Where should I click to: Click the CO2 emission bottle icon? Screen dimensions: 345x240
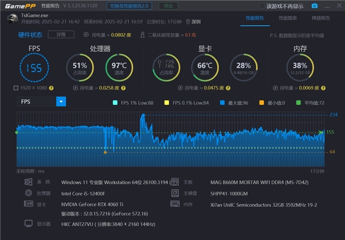[142, 35]
